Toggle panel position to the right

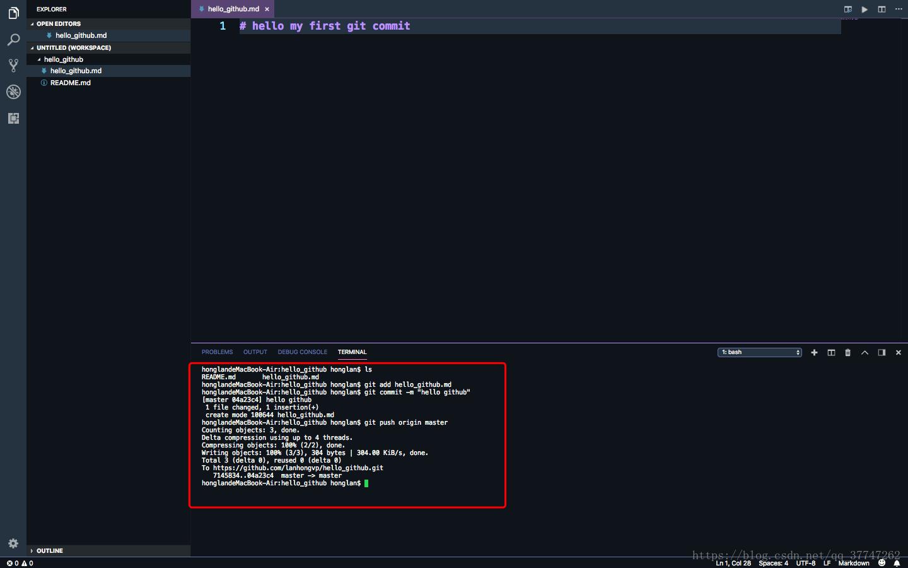(x=882, y=353)
